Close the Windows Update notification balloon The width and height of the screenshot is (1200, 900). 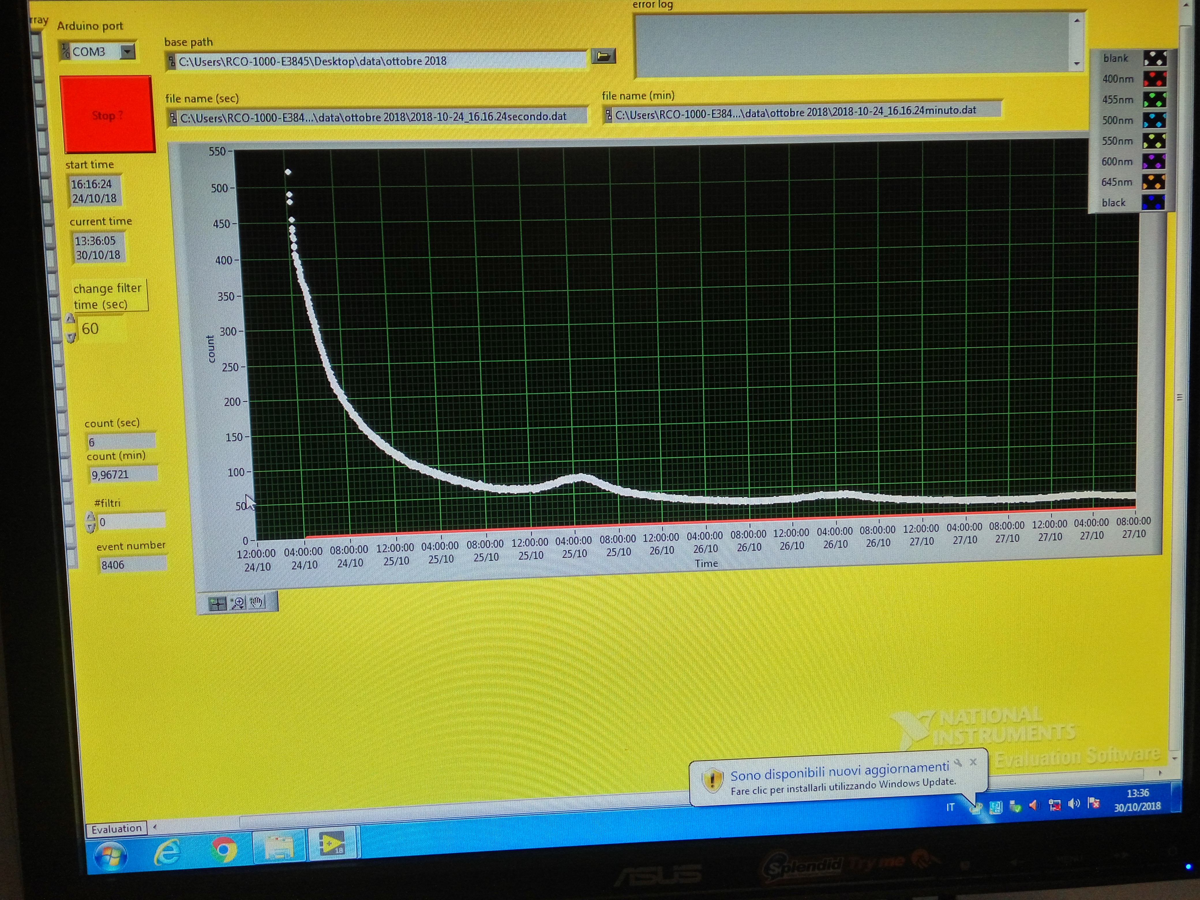[x=973, y=762]
